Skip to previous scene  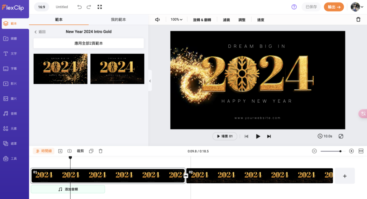[246, 136]
